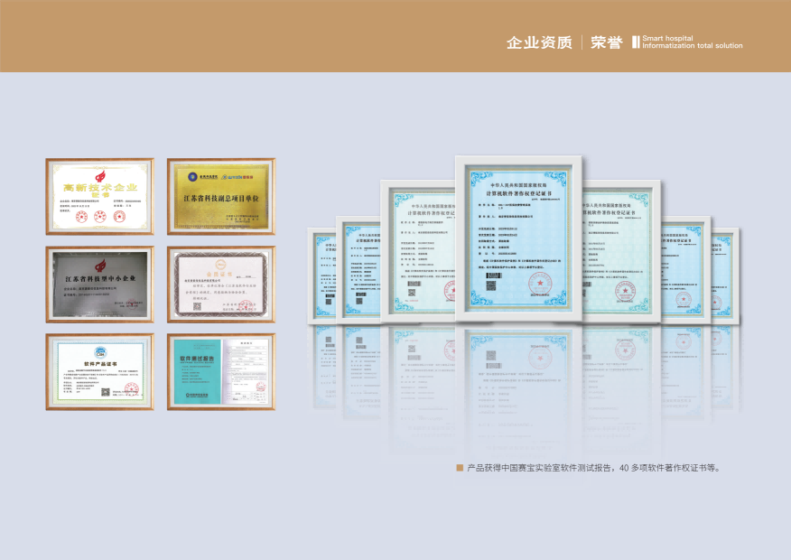Click the blue round logo on 软件产品证书
791x560 pixels.
[99, 351]
